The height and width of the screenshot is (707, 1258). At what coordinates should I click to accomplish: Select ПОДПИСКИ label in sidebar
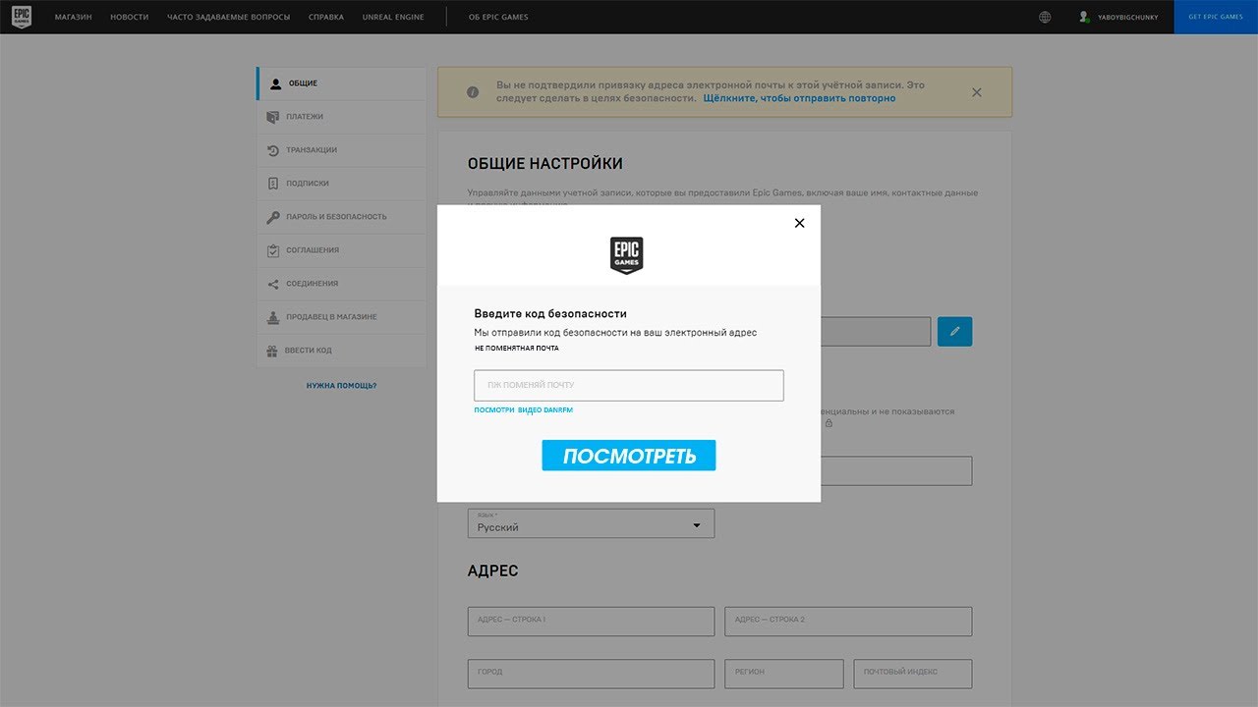tap(308, 184)
